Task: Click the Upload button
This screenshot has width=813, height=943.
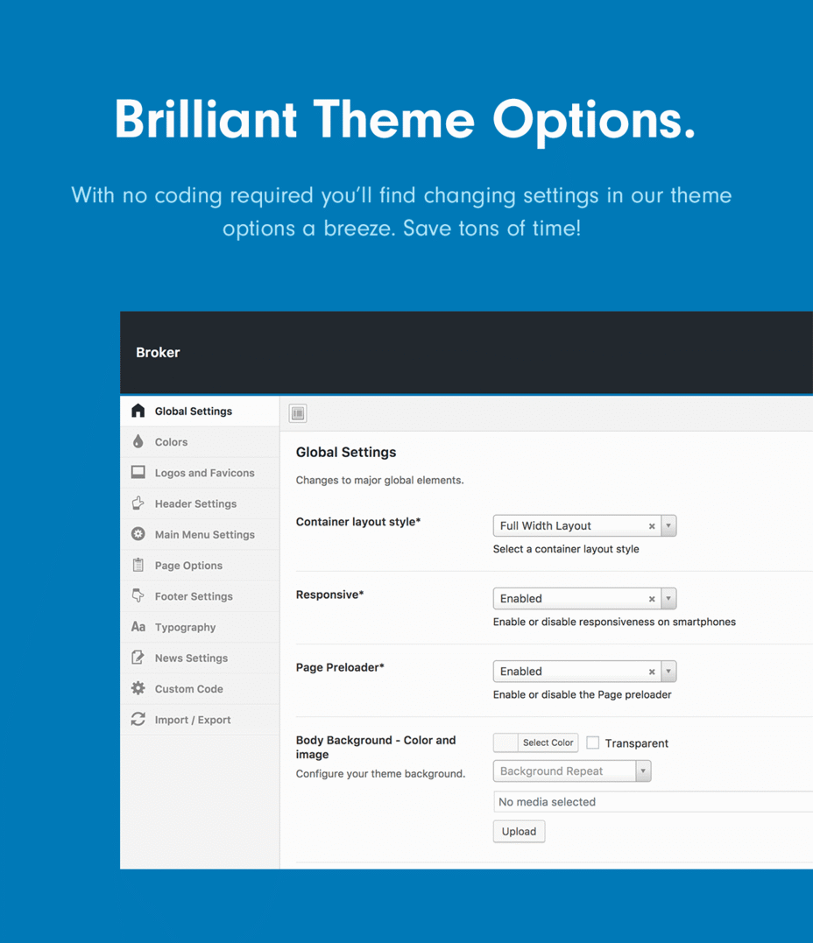Action: 519,831
